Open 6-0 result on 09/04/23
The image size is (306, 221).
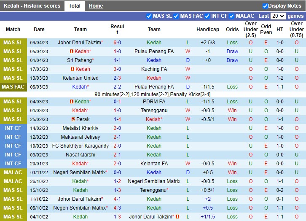117,43
